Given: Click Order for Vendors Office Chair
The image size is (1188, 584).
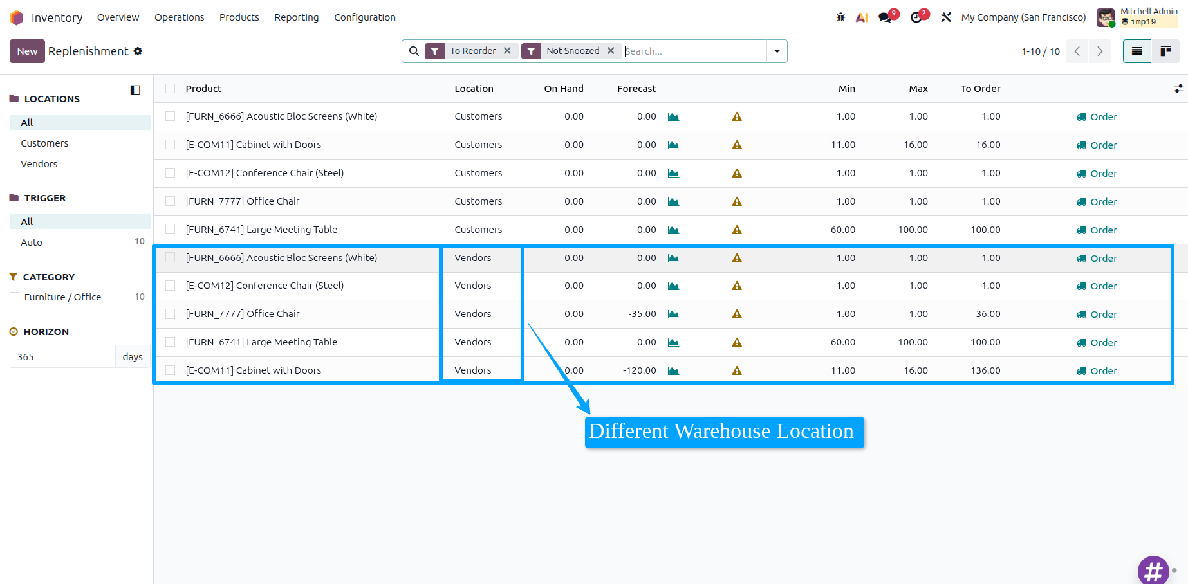Looking at the screenshot, I should (1097, 315).
